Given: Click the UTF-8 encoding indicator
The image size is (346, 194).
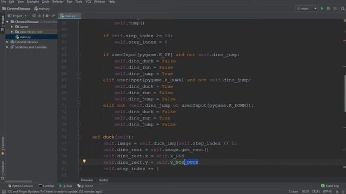Looking at the screenshot, I should pyautogui.click(x=328, y=192).
